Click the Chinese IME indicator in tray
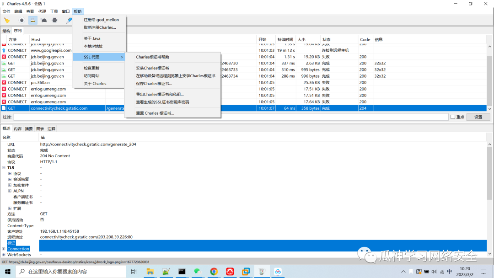The width and height of the screenshot is (494, 278). click(x=449, y=272)
